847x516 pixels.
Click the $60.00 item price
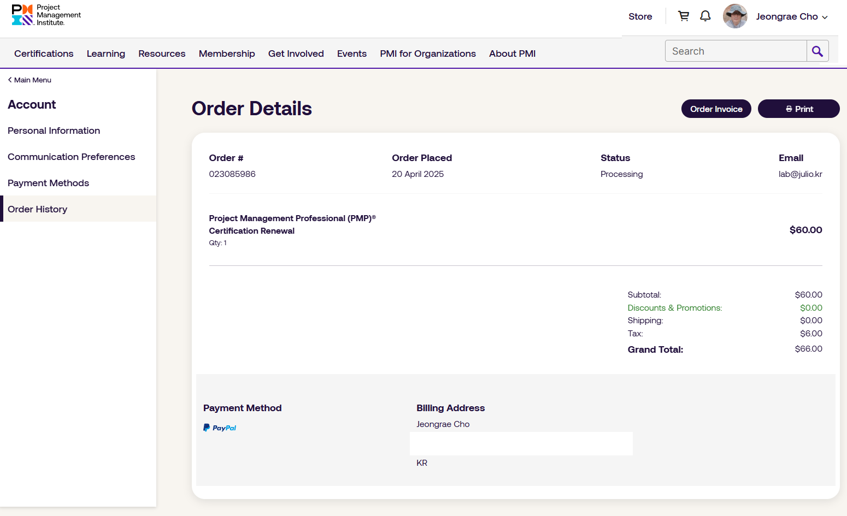[x=806, y=230]
